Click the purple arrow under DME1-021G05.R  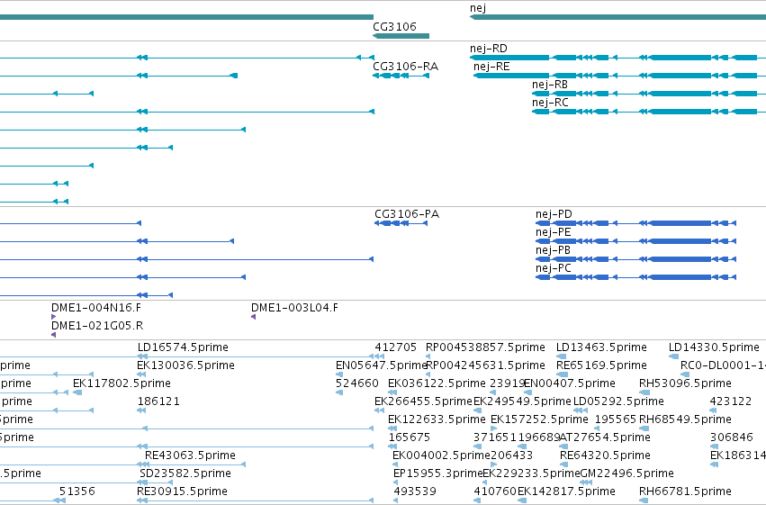click(x=53, y=335)
